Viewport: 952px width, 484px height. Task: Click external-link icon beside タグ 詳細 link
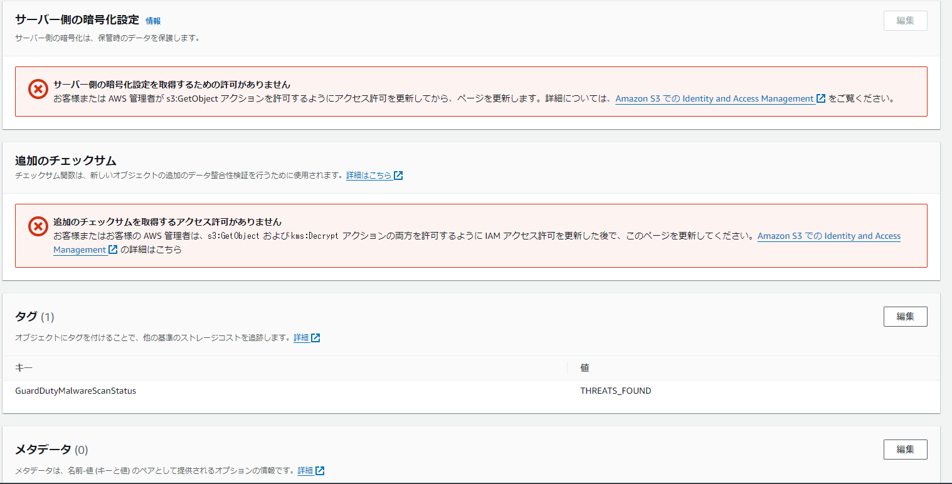click(316, 338)
